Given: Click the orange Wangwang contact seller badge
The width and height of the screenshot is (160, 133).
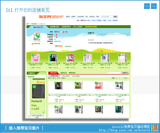Looking at the screenshot, I should [59, 46].
